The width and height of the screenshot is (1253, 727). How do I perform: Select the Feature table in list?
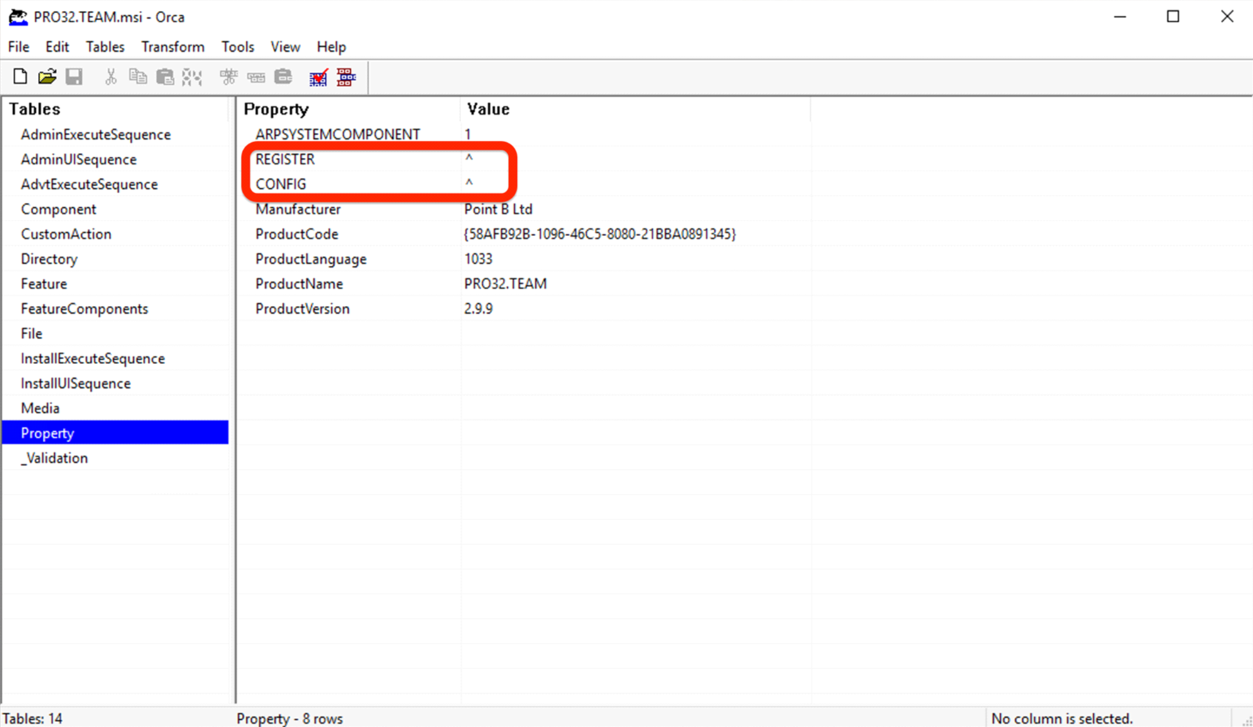pyautogui.click(x=44, y=284)
